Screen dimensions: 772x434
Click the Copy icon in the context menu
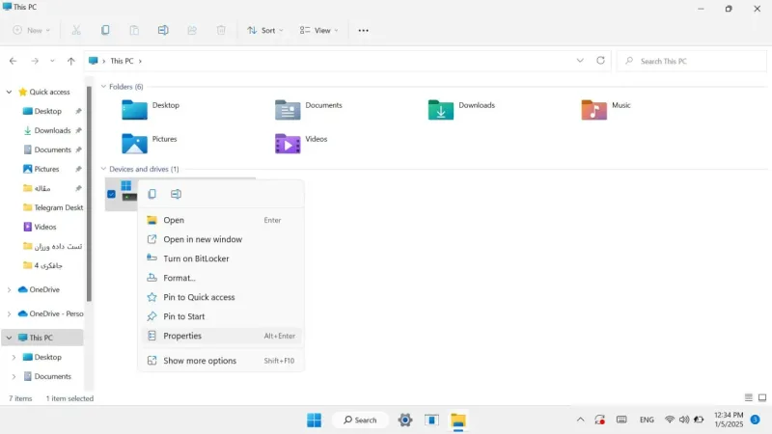tap(152, 194)
